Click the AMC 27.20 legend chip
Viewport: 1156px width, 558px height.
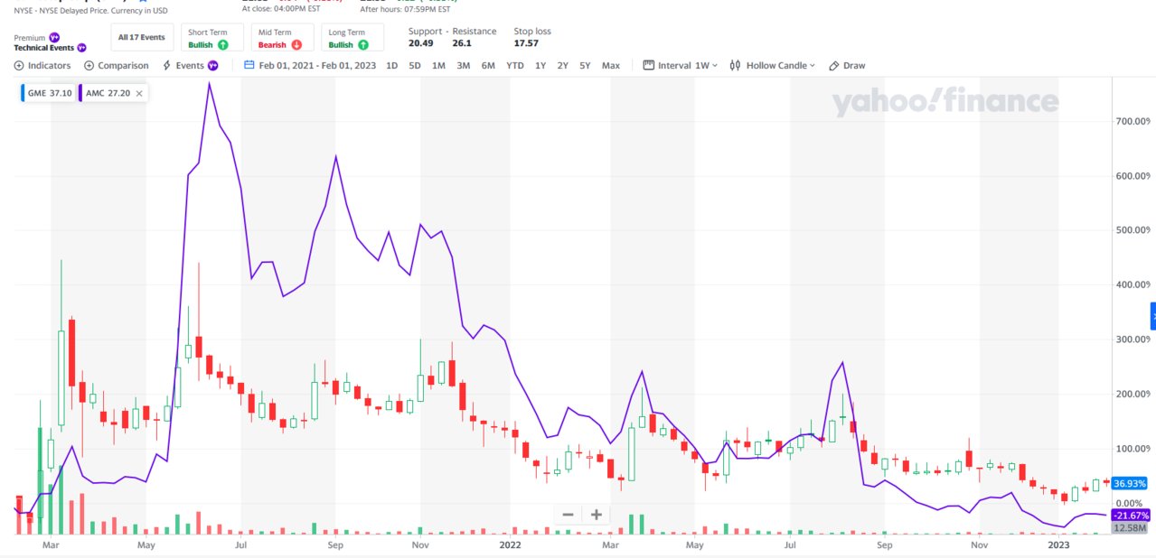pyautogui.click(x=113, y=93)
